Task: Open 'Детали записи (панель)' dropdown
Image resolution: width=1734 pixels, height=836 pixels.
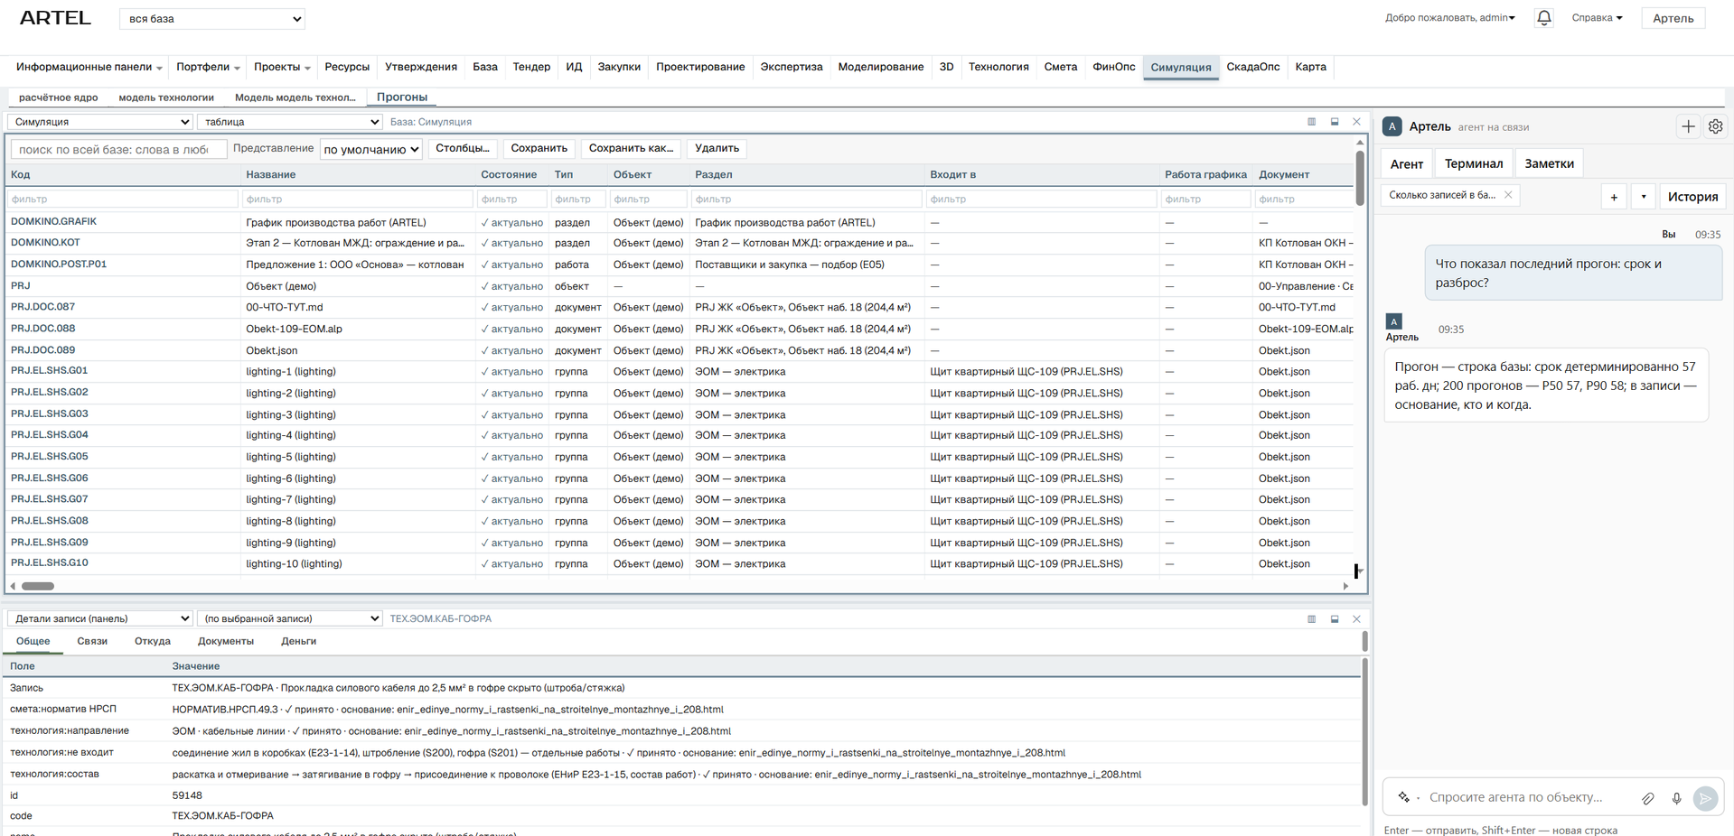Action: coord(100,618)
